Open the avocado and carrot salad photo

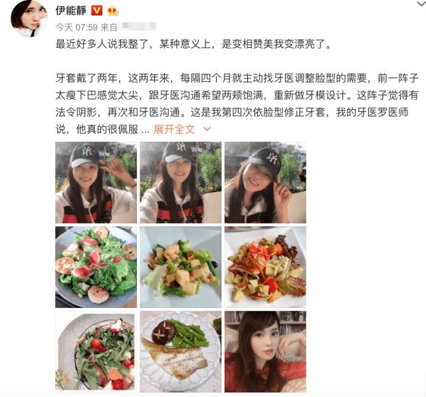tap(265, 267)
